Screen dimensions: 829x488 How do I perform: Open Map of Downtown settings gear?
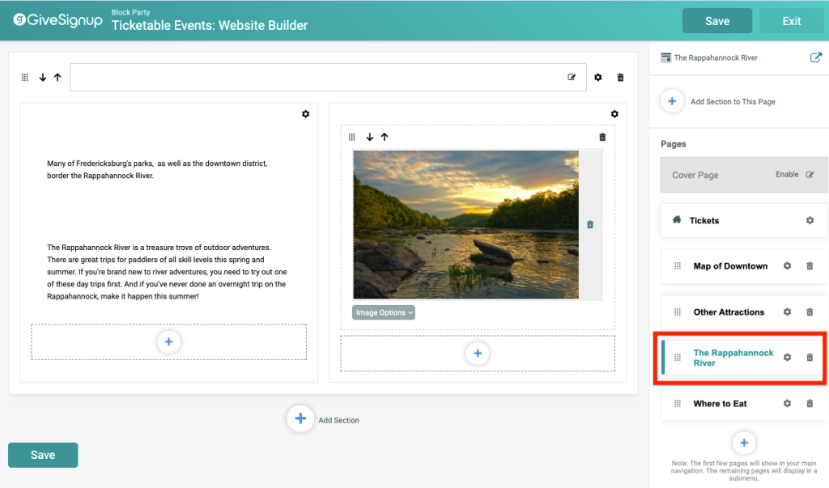[787, 266]
